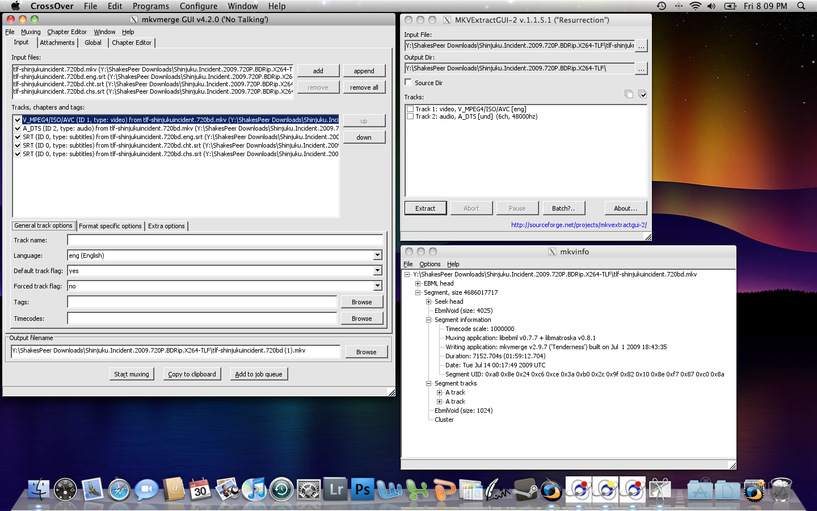Click the Track name input field
The width and height of the screenshot is (817, 511).
click(x=225, y=240)
